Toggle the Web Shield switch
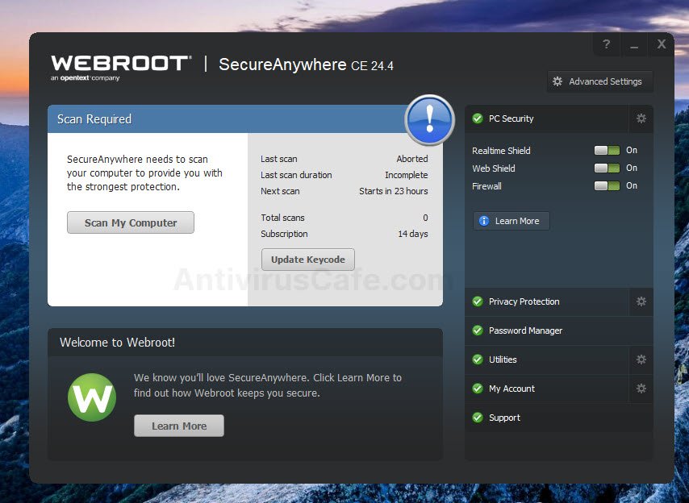 [607, 168]
